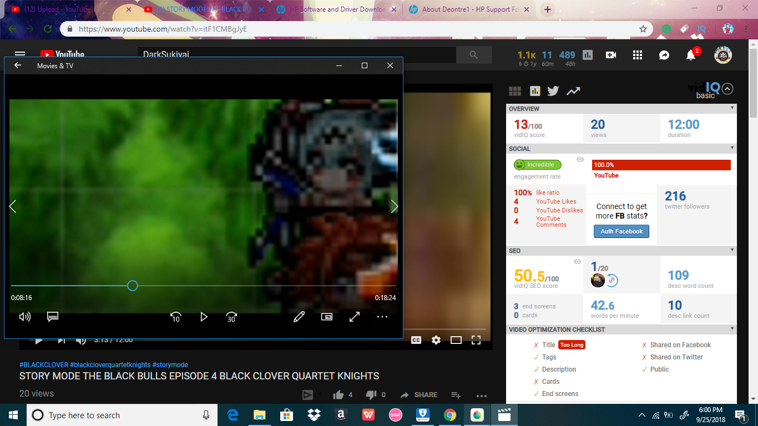Click the Movies & TV seek slider handle
This screenshot has width=758, height=426.
click(x=133, y=286)
